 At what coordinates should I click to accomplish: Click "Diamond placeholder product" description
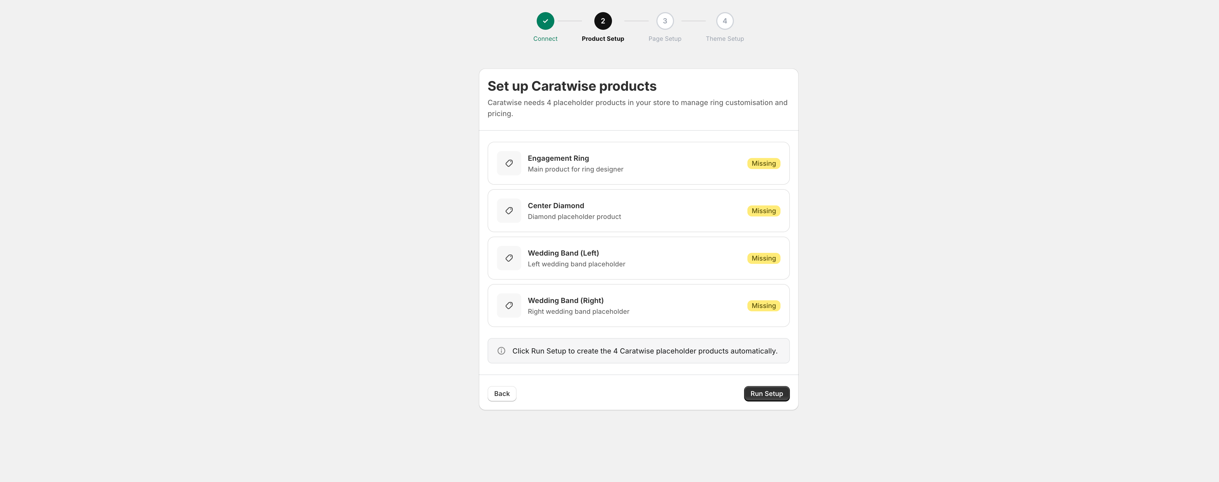tap(574, 217)
